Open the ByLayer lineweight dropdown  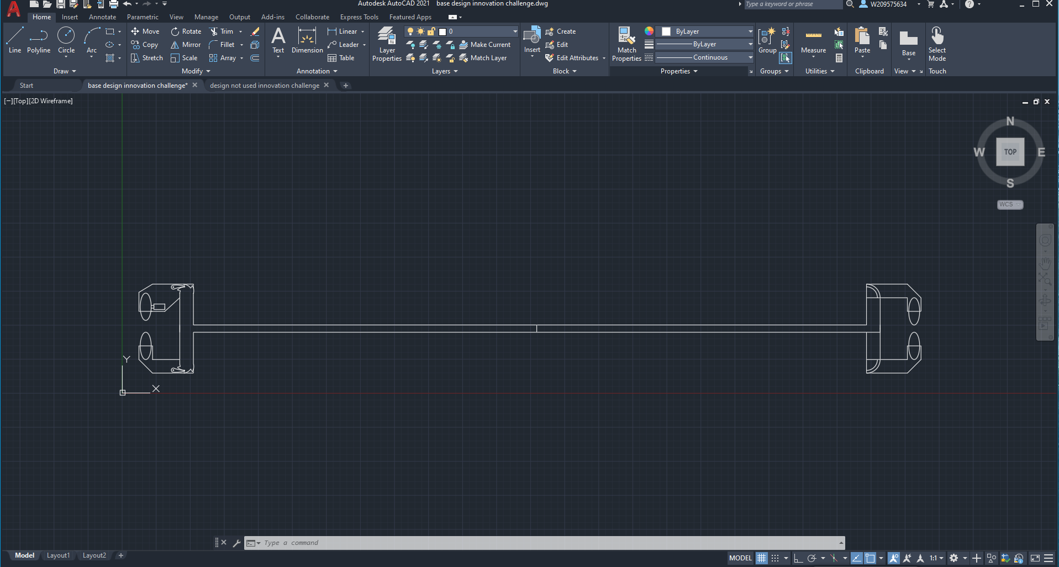click(750, 44)
